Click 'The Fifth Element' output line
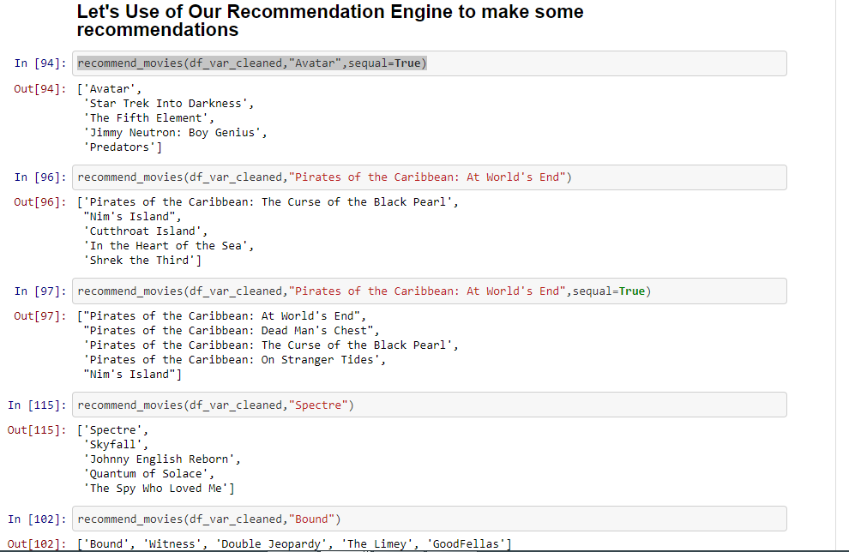 pos(148,118)
